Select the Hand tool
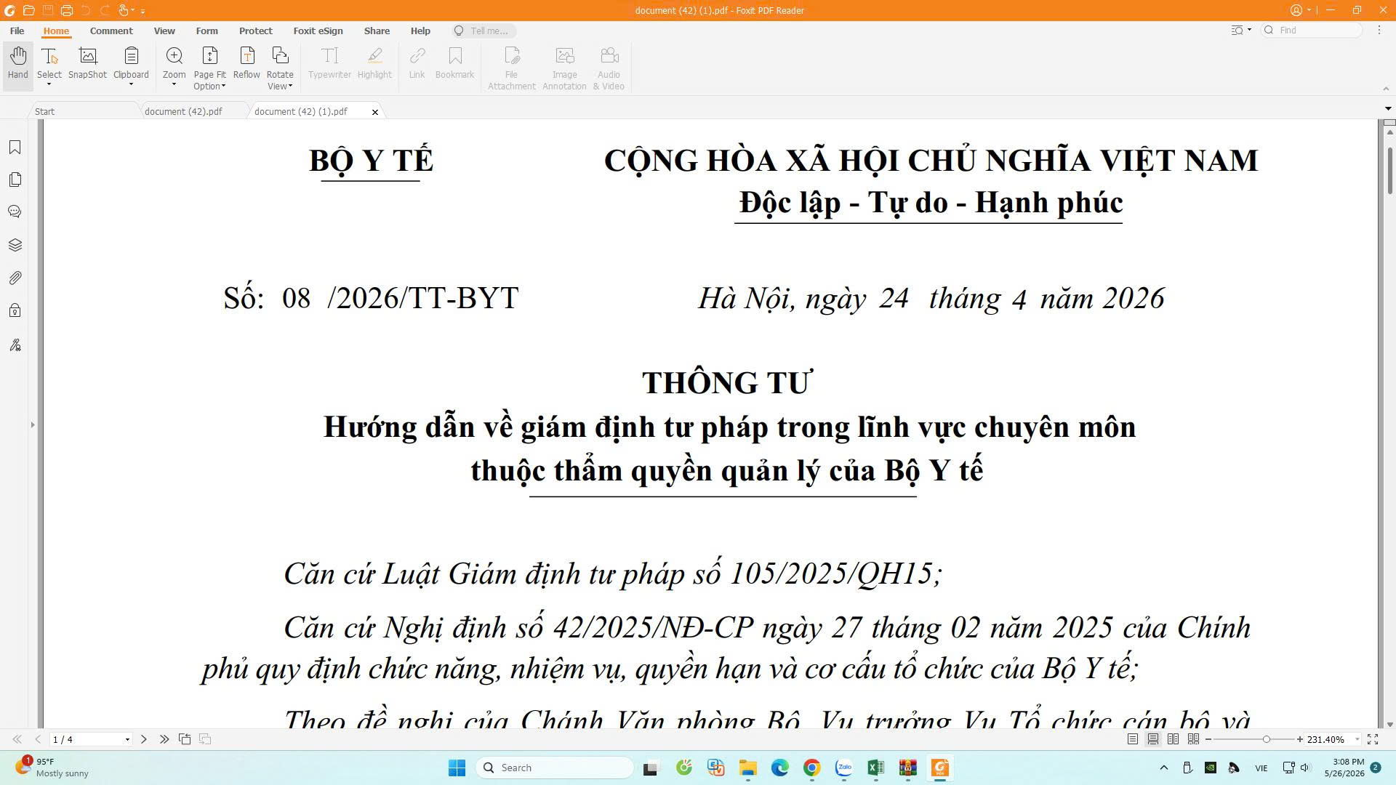 pyautogui.click(x=18, y=63)
